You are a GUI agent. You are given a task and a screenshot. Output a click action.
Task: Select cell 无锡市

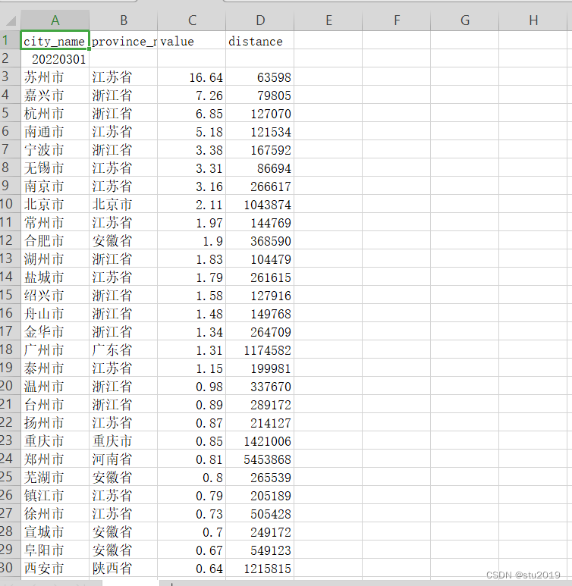[55, 168]
